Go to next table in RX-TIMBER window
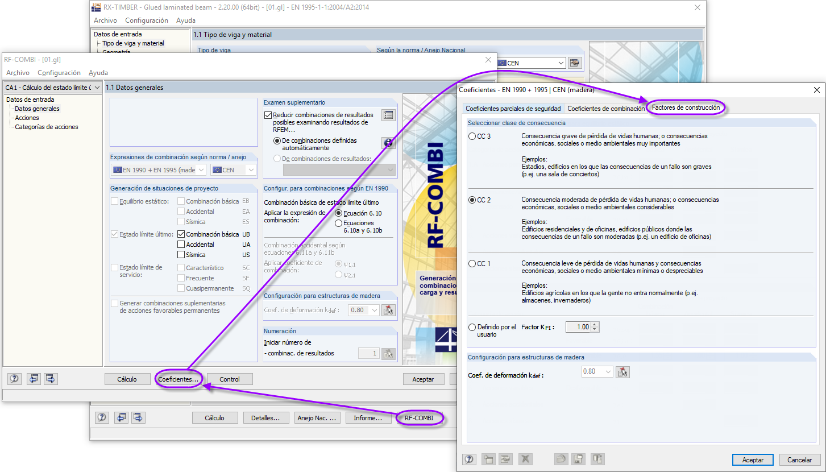This screenshot has width=826, height=472. pos(138,417)
